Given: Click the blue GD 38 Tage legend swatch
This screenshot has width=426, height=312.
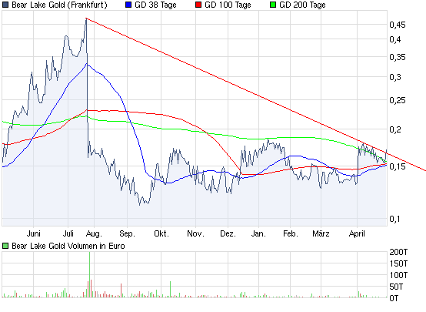Looking at the screenshot, I should tap(128, 5).
